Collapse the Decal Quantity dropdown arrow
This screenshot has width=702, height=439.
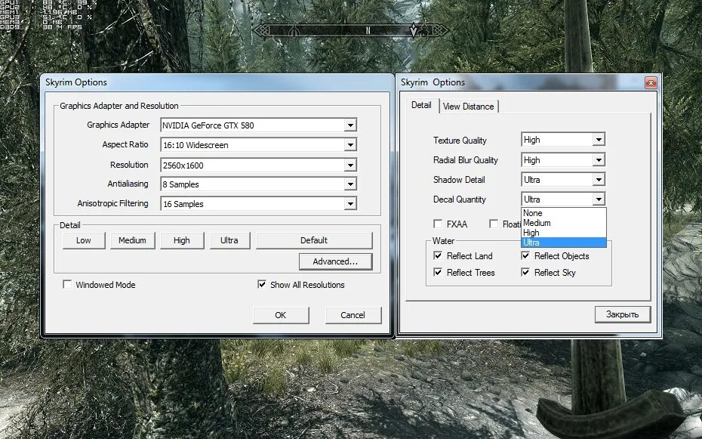pyautogui.click(x=599, y=199)
